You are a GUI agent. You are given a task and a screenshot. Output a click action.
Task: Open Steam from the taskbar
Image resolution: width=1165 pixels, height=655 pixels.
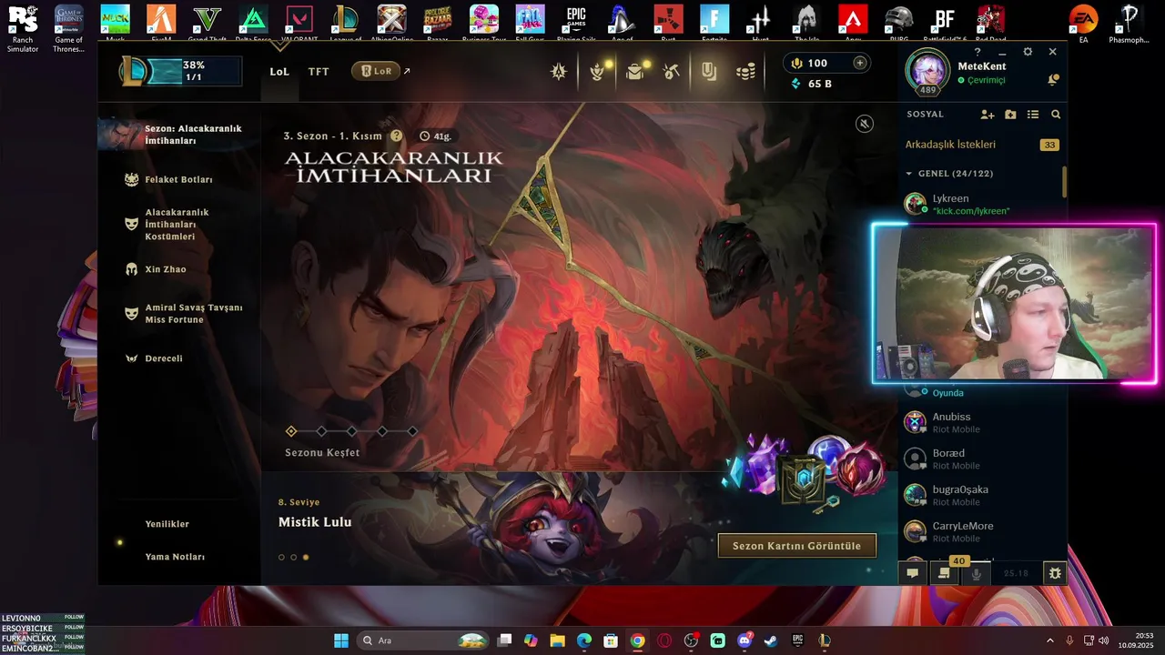click(771, 640)
